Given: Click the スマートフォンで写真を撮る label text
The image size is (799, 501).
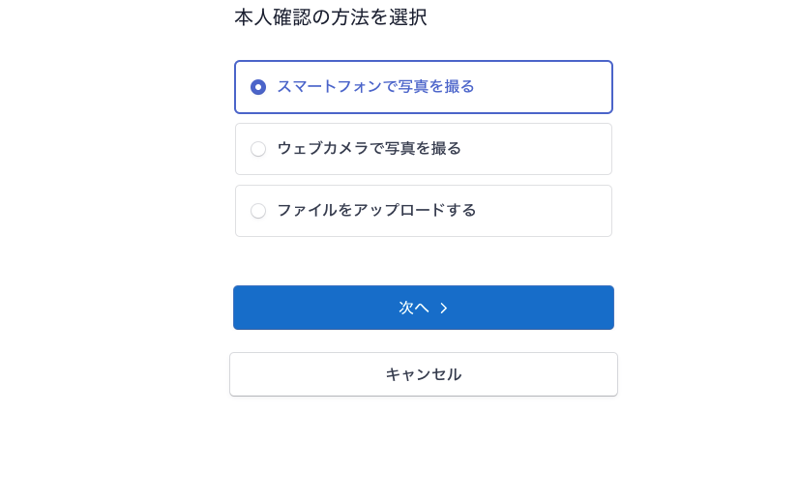Looking at the screenshot, I should click(375, 87).
